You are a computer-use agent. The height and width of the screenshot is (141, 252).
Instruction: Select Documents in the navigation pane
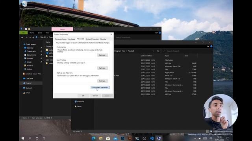pos(31,55)
